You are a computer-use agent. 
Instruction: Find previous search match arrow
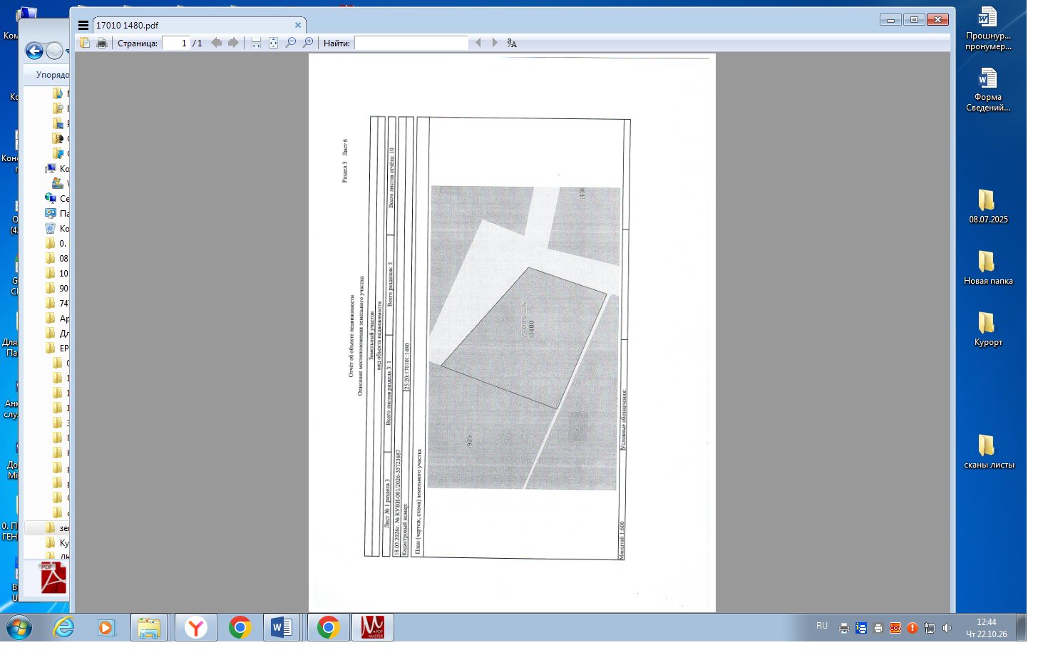478,43
